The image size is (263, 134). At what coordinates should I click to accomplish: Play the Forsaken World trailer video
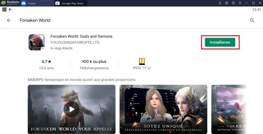(x=72, y=109)
